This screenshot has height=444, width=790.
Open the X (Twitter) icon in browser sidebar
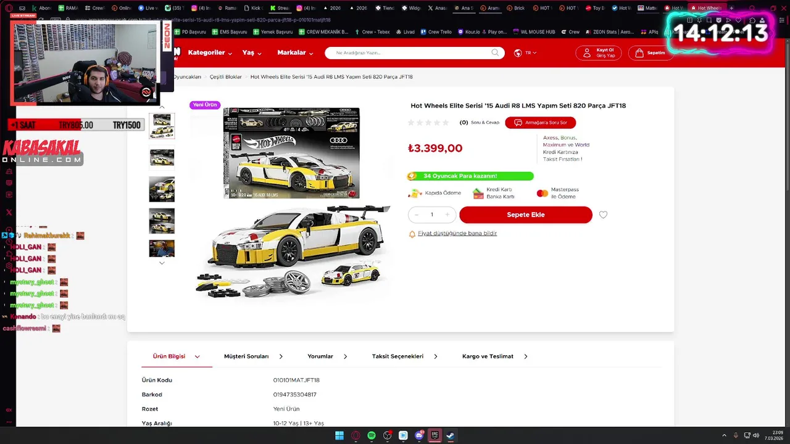[x=9, y=212]
